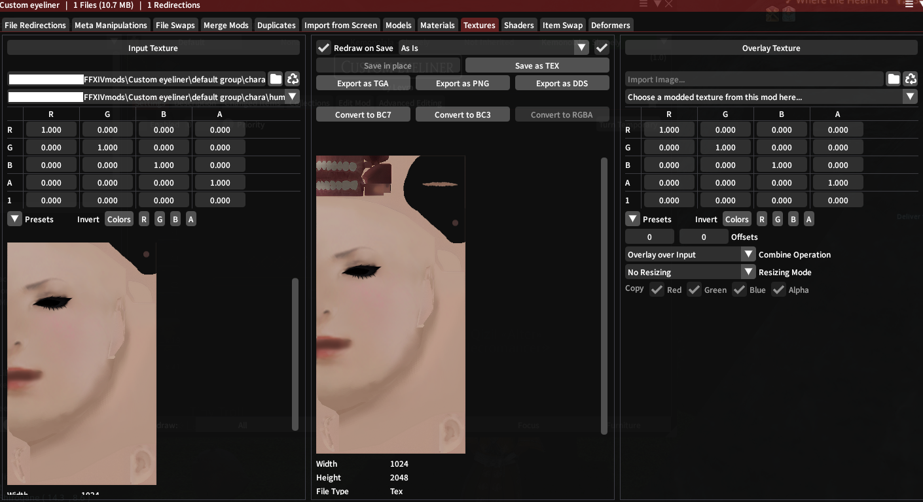Click Overlay matrix G row G value
The width and height of the screenshot is (923, 502).
[725, 147]
